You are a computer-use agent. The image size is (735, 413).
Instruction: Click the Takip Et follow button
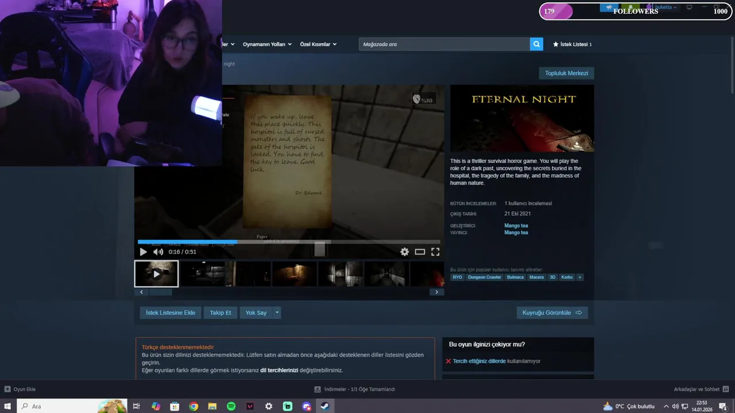[x=220, y=313]
